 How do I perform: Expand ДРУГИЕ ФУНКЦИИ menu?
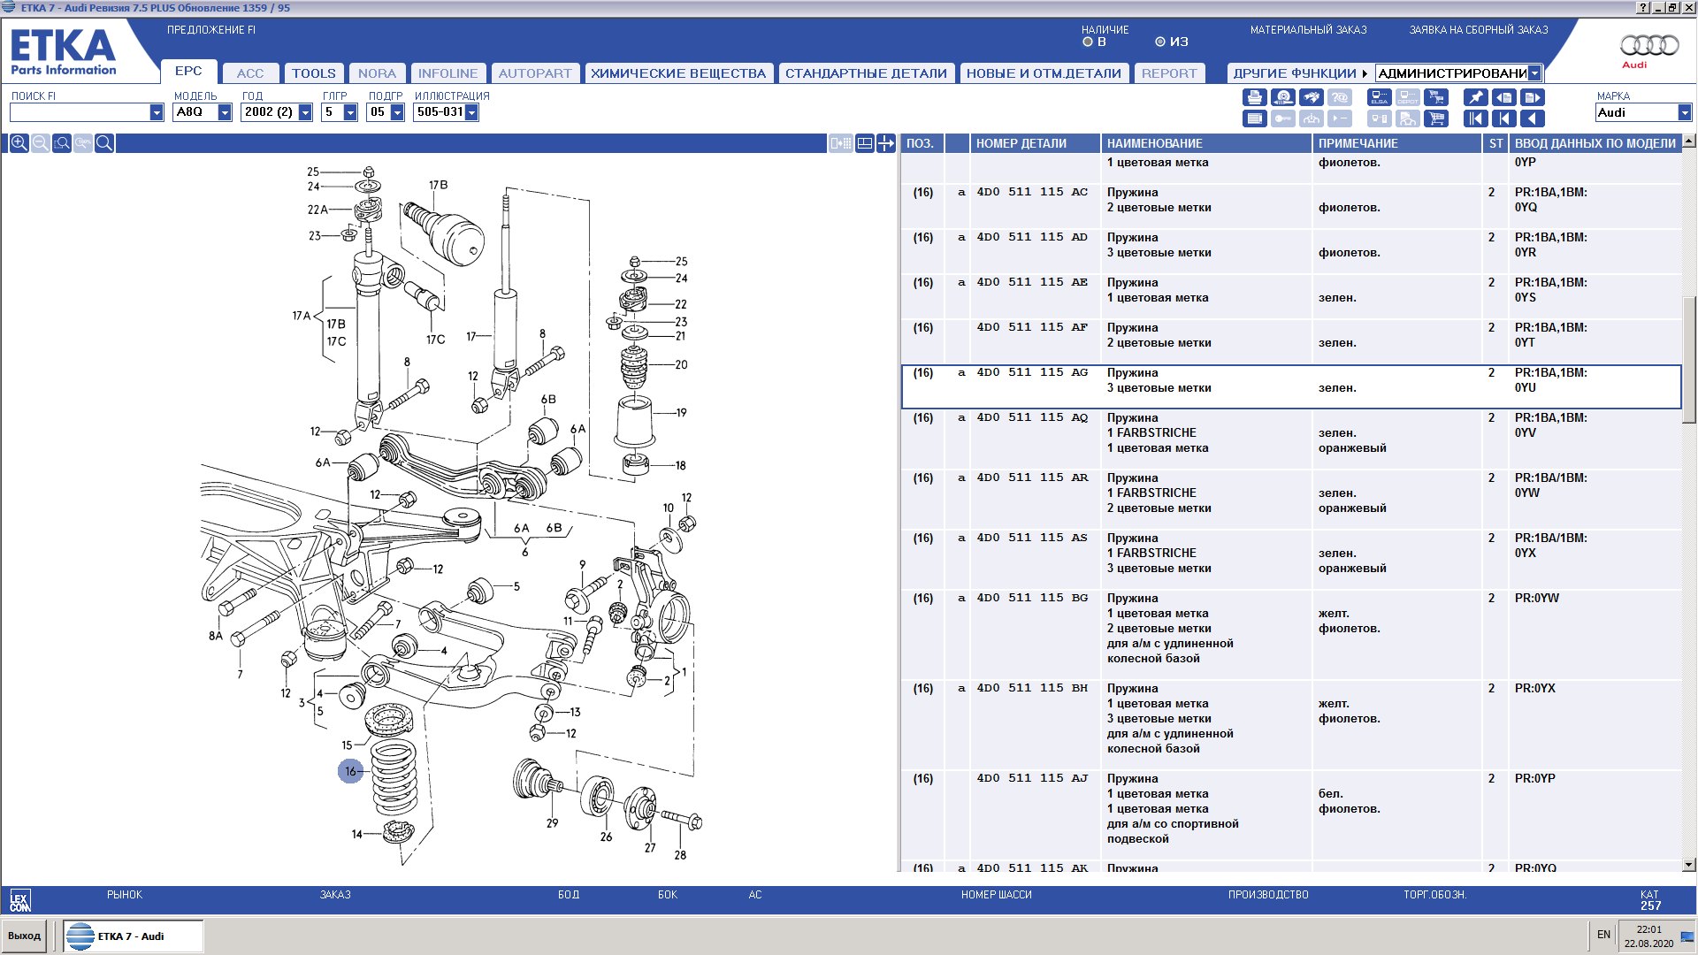pos(1300,73)
